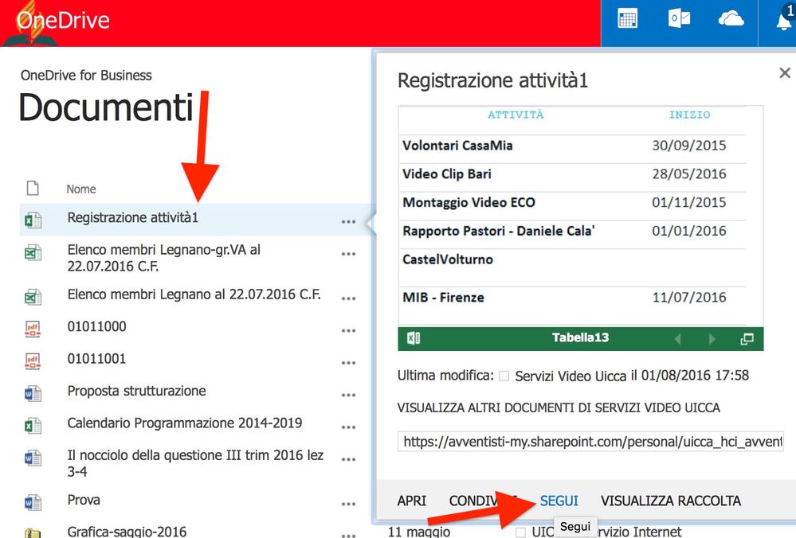This screenshot has height=538, width=796.
Task: Open the notifications bell icon
Action: pyautogui.click(x=785, y=20)
